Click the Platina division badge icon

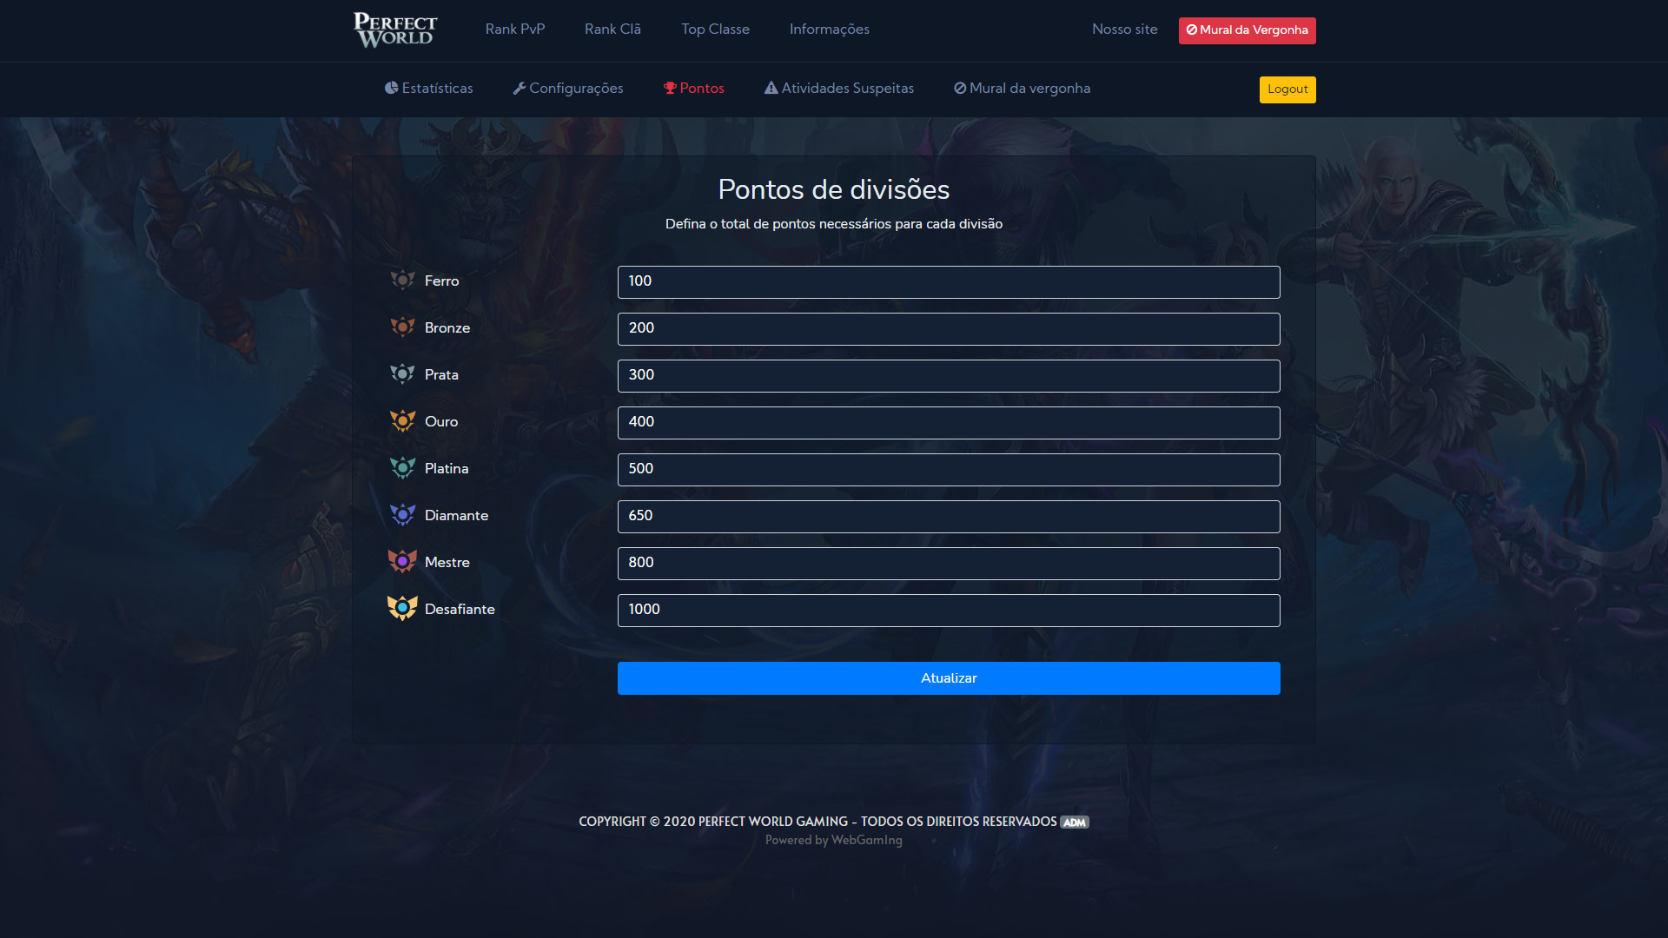pyautogui.click(x=402, y=468)
